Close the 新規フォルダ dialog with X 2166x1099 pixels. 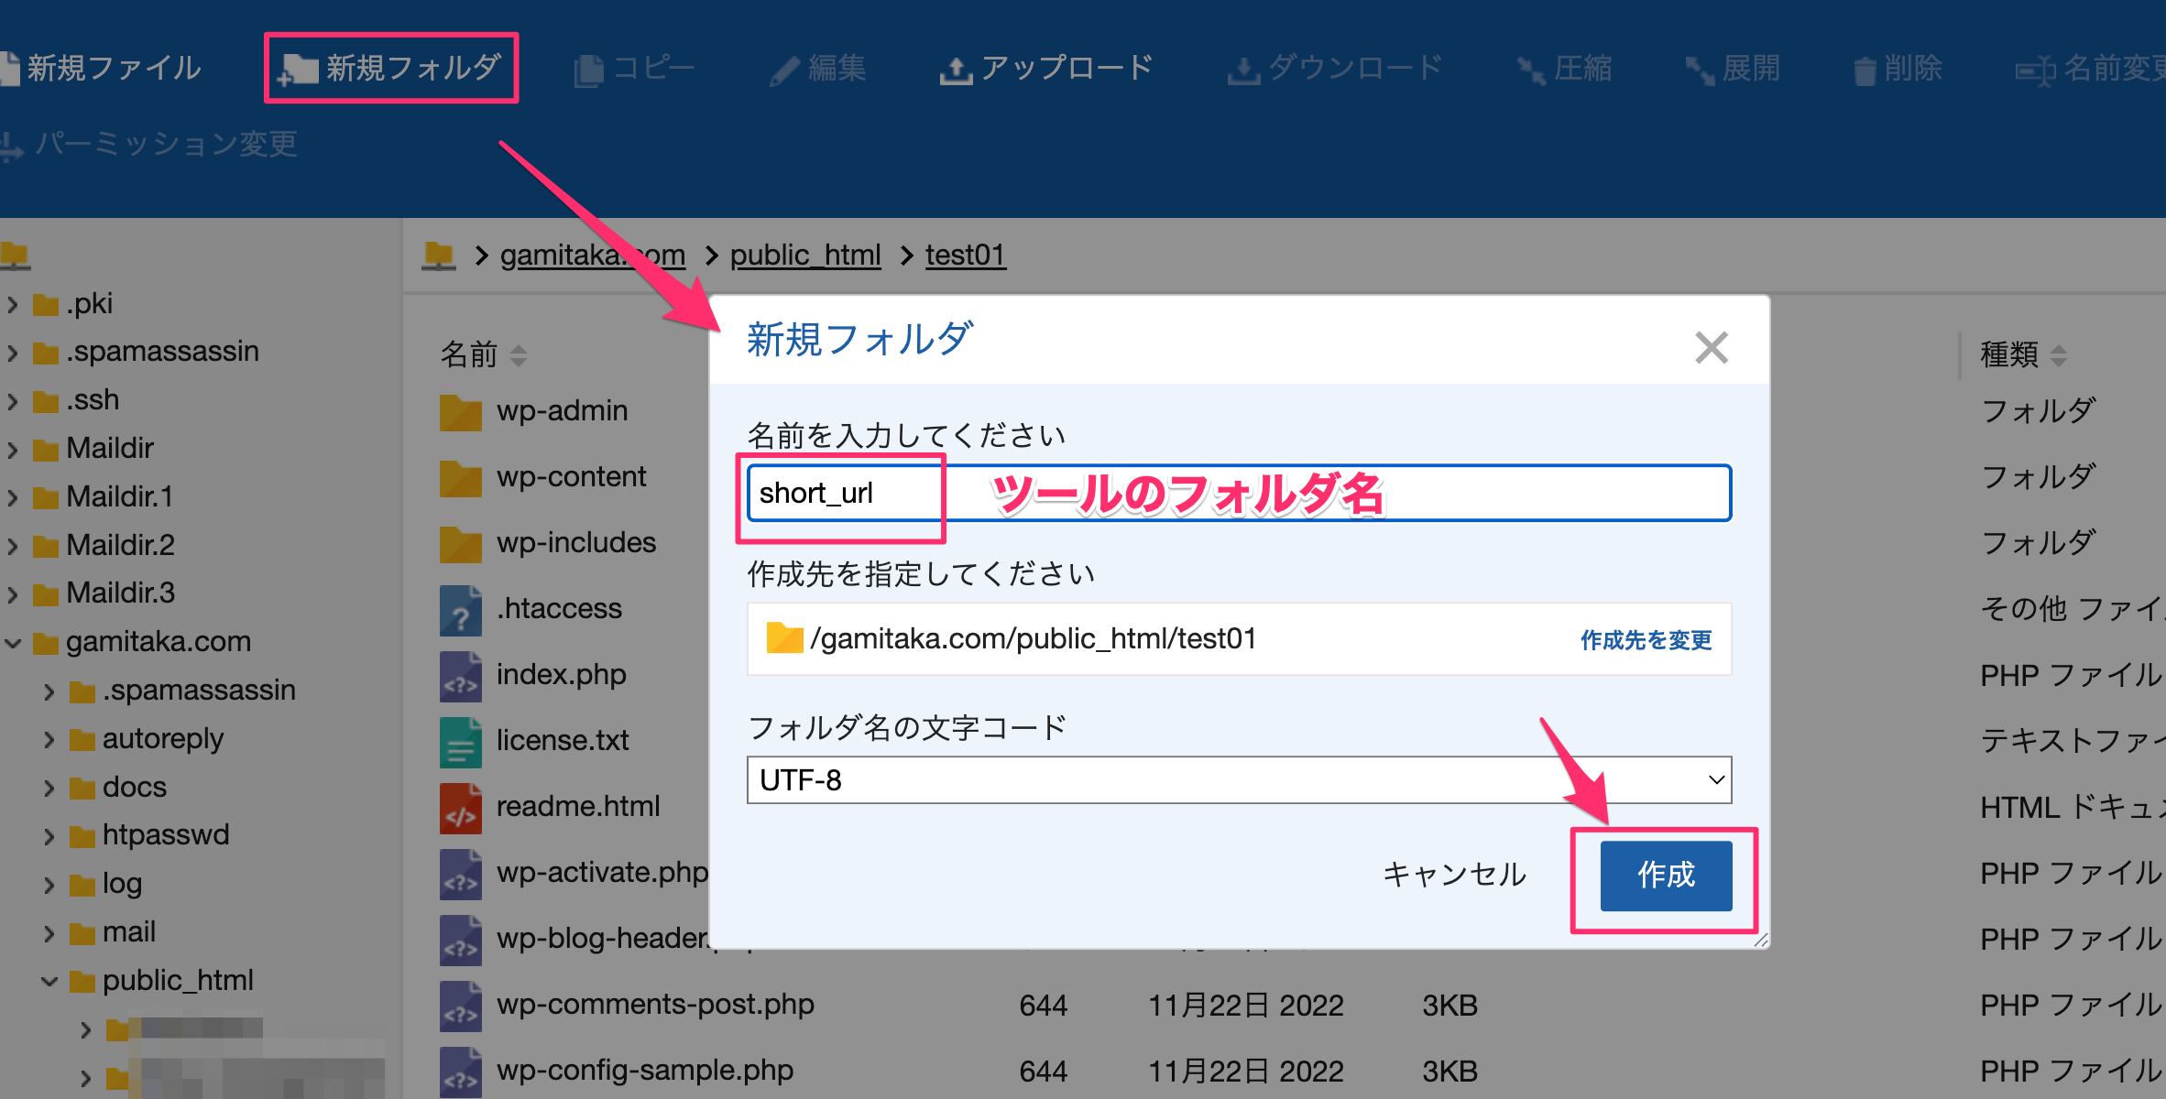1711,348
